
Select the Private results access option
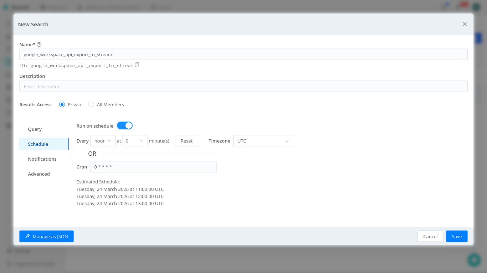[x=62, y=105]
